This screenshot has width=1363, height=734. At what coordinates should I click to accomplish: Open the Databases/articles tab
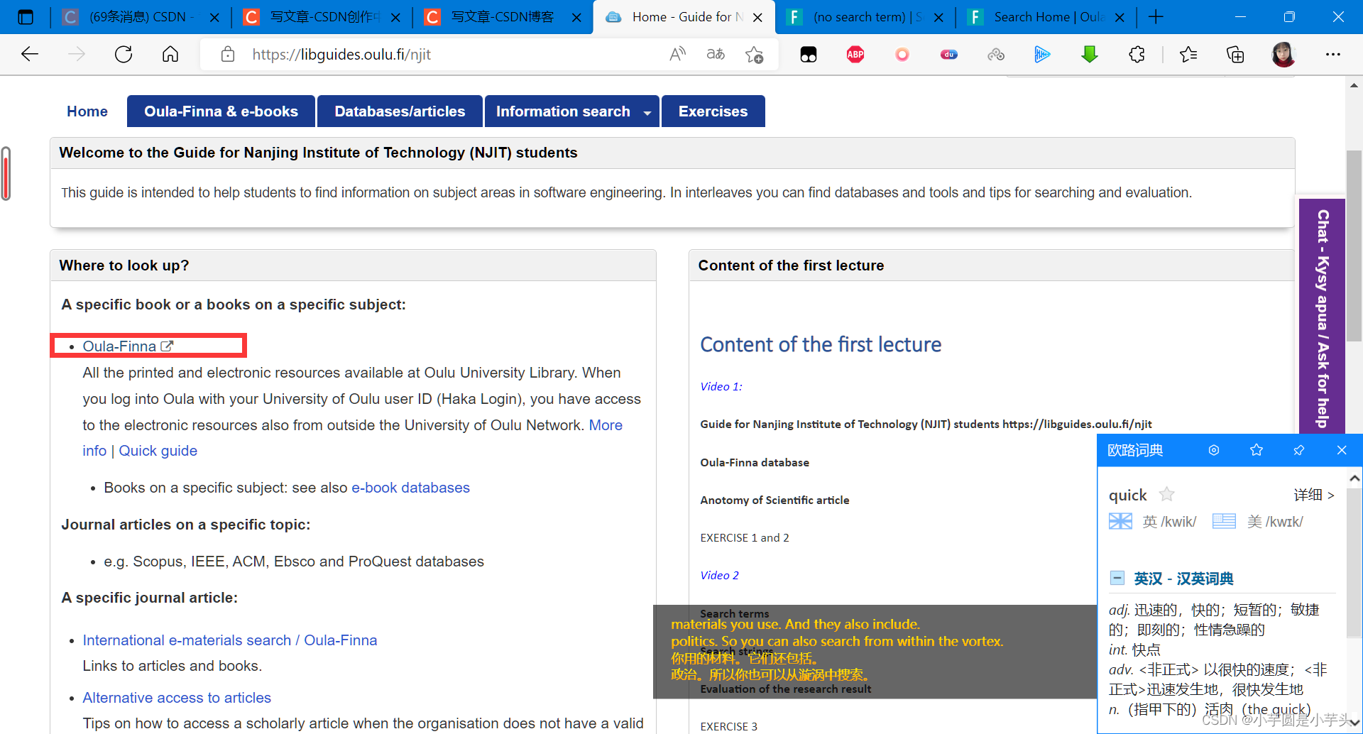(x=400, y=111)
